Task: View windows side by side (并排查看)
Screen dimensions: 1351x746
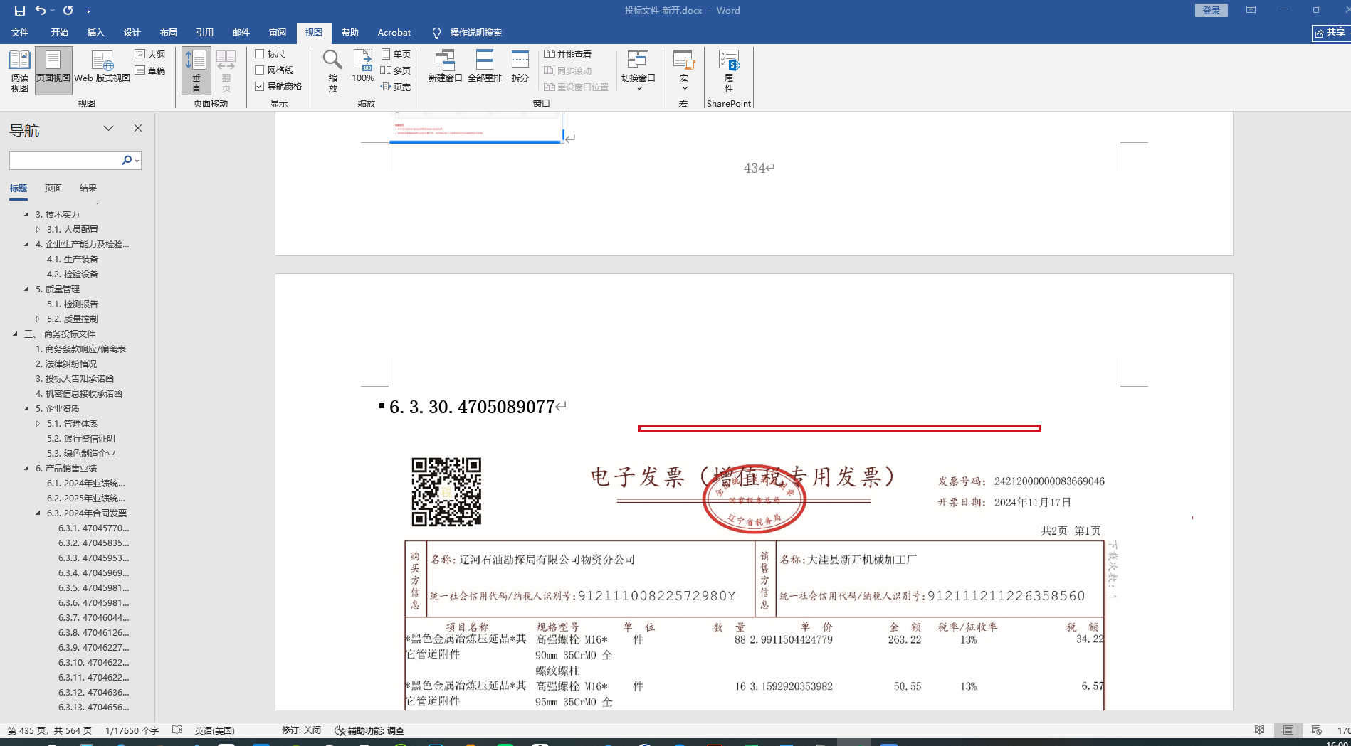Action: (568, 54)
